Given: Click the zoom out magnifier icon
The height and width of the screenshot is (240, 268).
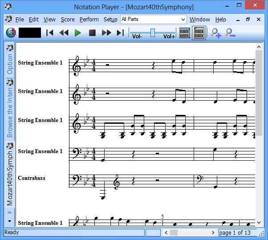Looking at the screenshot, I should 230,33.
